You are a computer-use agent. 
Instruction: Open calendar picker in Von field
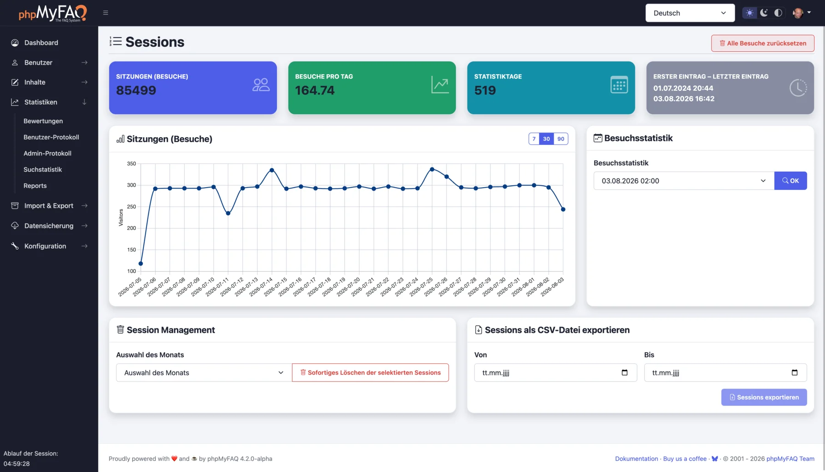tap(624, 372)
